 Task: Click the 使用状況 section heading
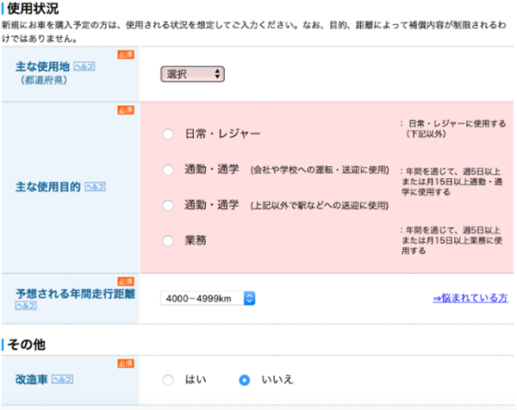(x=33, y=9)
